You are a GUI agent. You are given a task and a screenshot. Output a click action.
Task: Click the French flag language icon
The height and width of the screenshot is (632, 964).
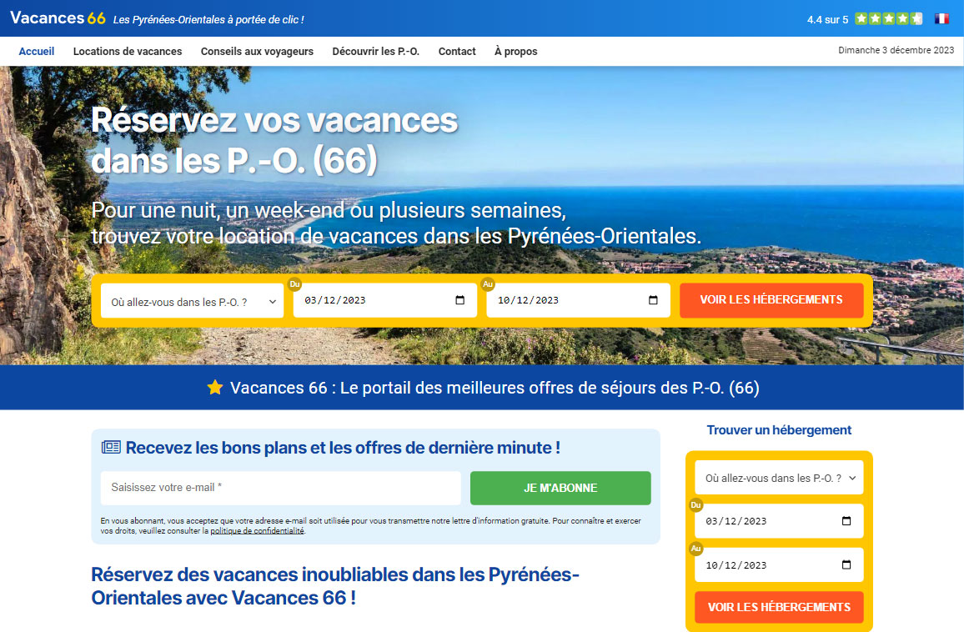click(941, 18)
